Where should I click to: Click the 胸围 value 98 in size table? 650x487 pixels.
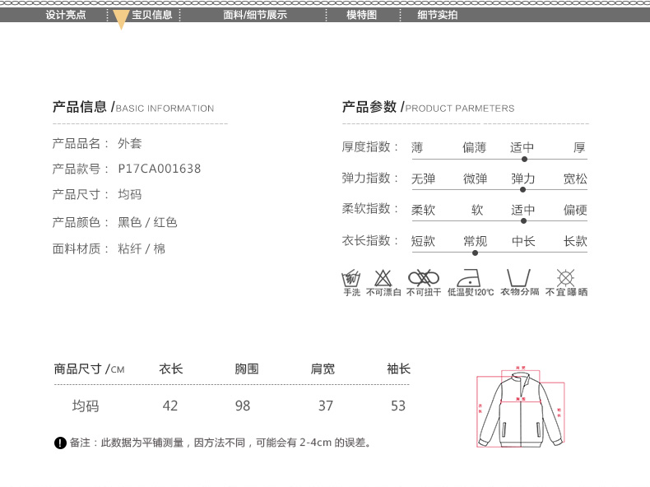[x=242, y=406]
